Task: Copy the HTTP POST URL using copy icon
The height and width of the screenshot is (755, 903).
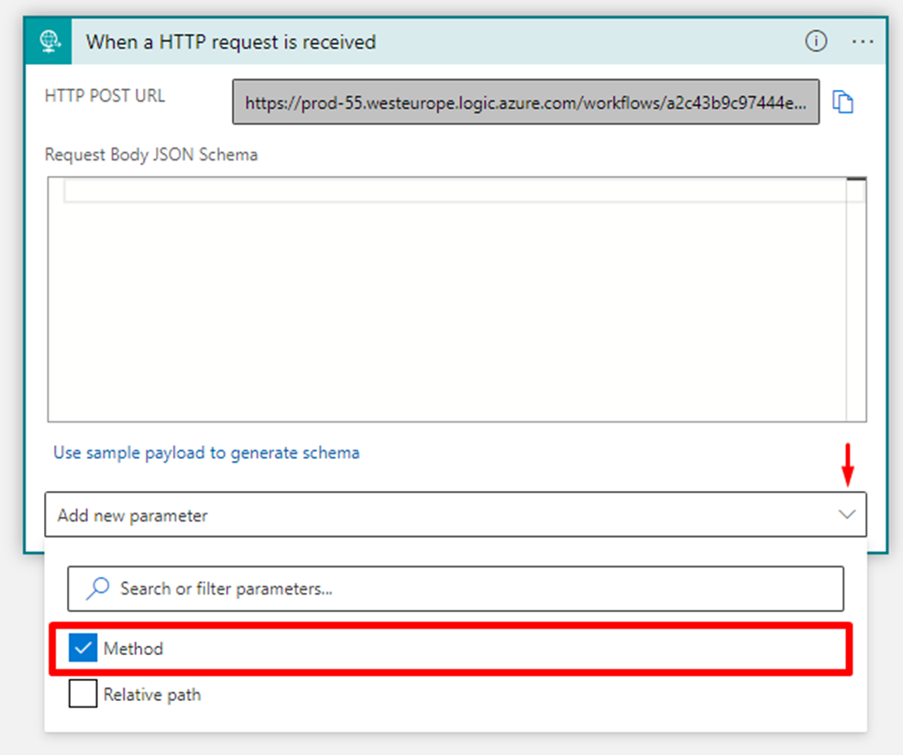Action: click(x=842, y=102)
